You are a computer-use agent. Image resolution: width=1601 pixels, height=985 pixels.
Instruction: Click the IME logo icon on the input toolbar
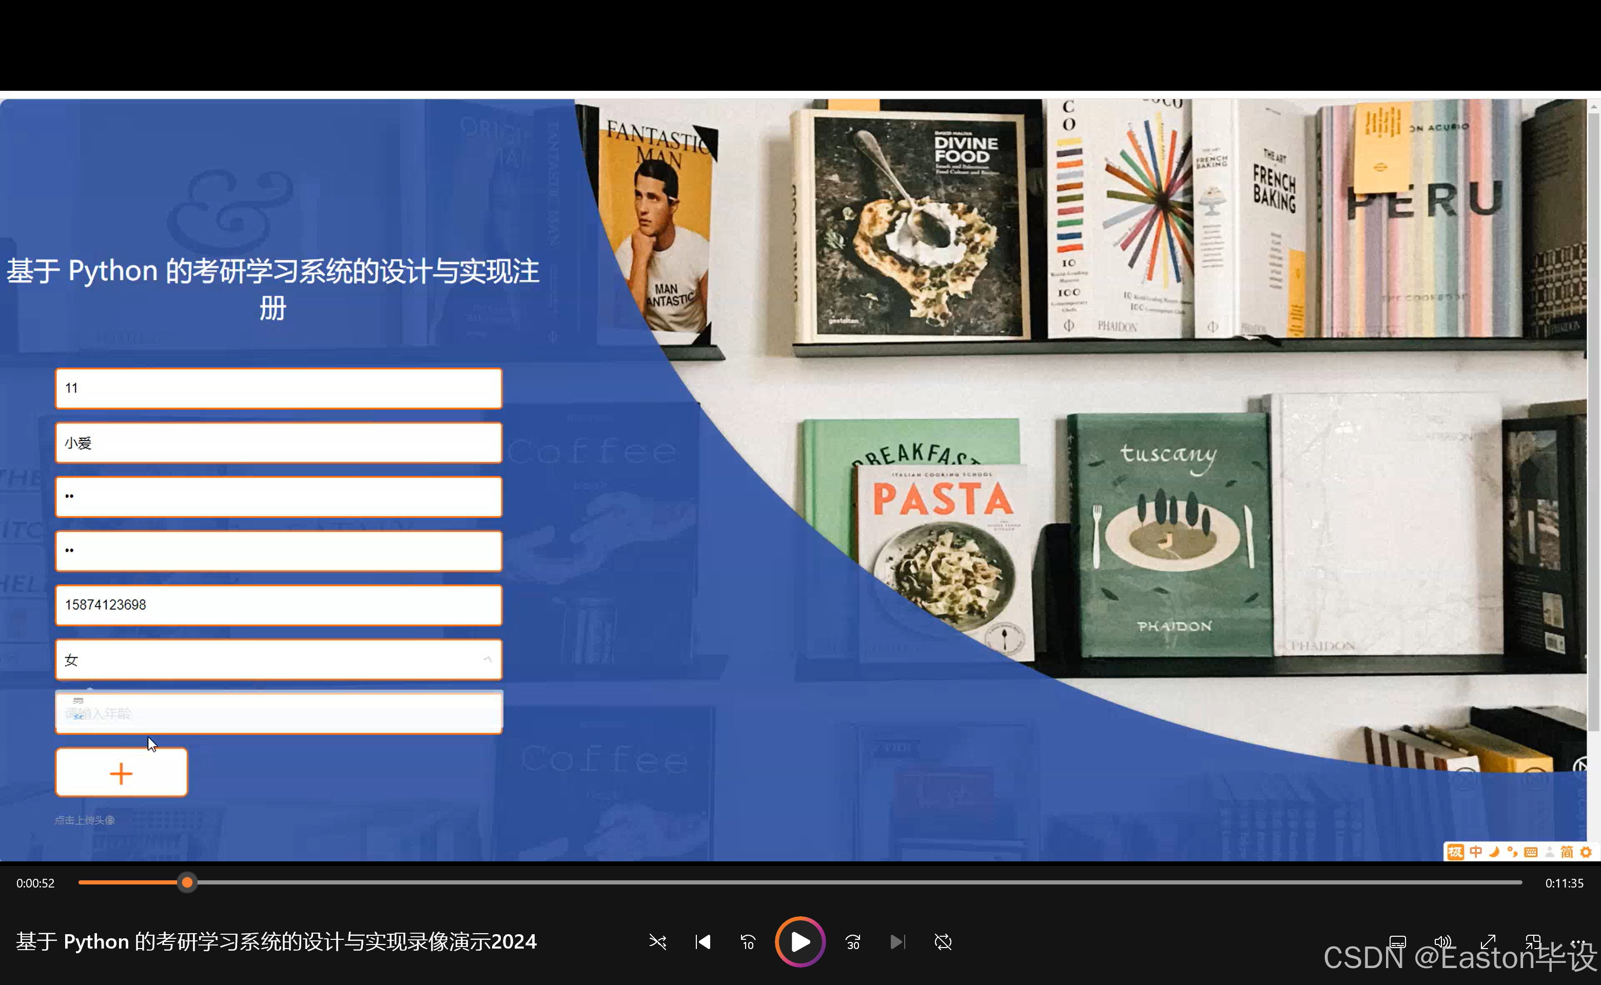(x=1455, y=852)
